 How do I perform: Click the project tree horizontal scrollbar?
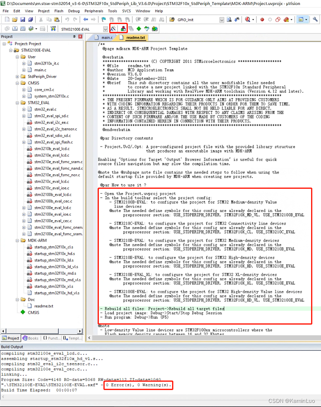[x=32, y=331]
